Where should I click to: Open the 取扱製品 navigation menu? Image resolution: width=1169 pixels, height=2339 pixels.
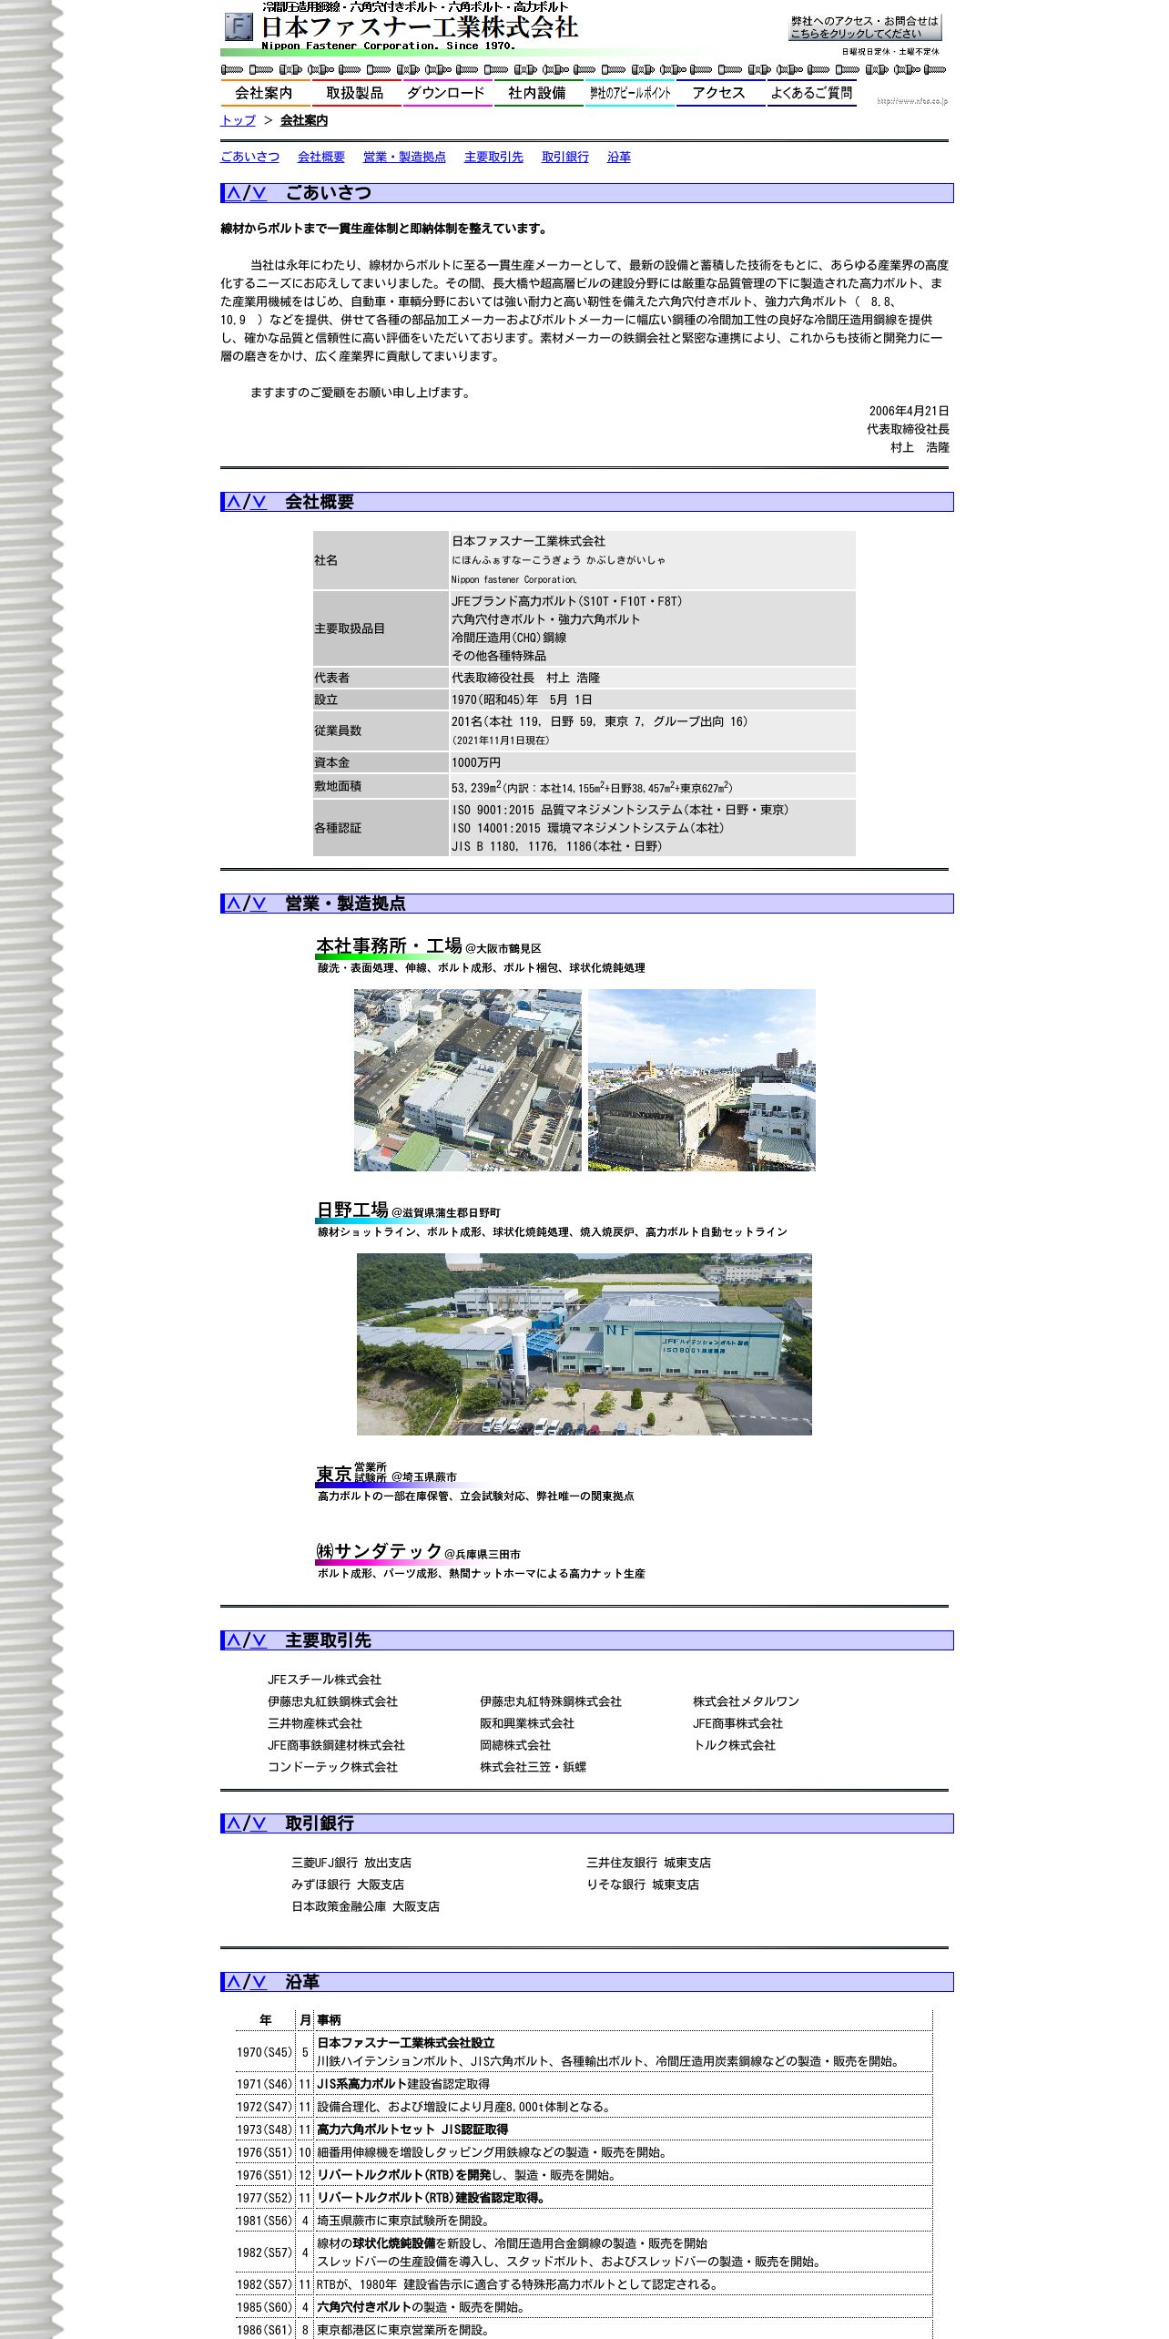[355, 93]
